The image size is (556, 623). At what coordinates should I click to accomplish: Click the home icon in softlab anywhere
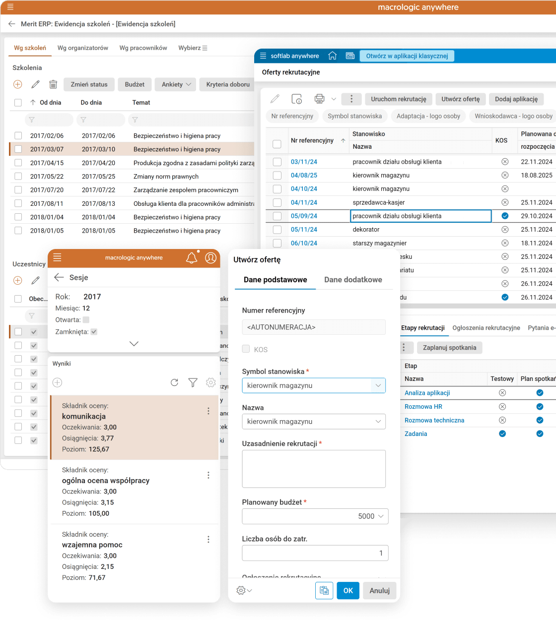333,56
